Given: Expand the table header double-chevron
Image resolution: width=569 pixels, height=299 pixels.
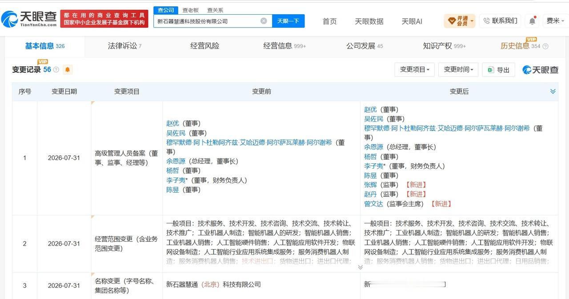Looking at the screenshot, I should pos(553,91).
